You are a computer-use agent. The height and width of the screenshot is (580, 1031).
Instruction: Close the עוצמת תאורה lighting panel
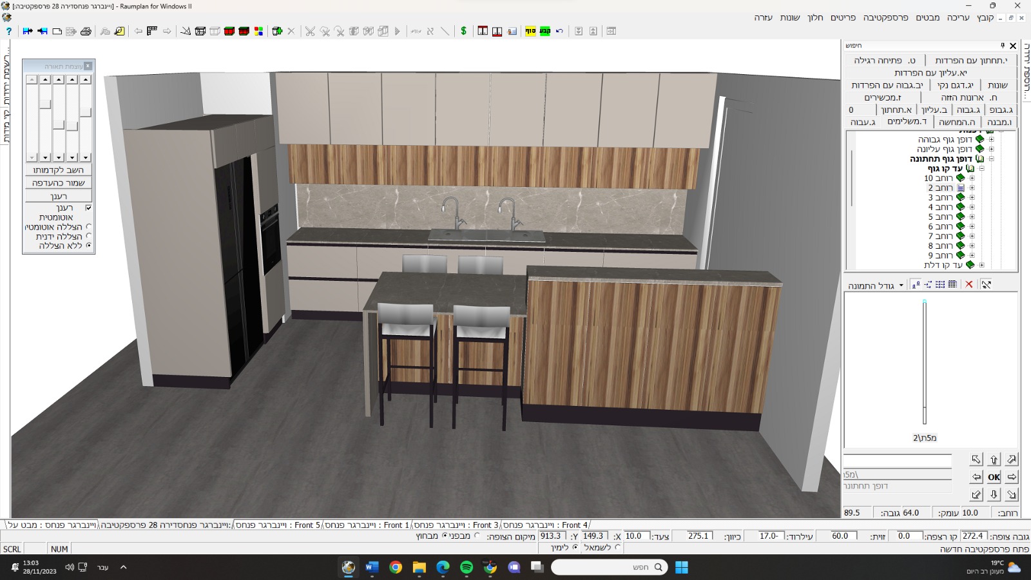(x=88, y=66)
